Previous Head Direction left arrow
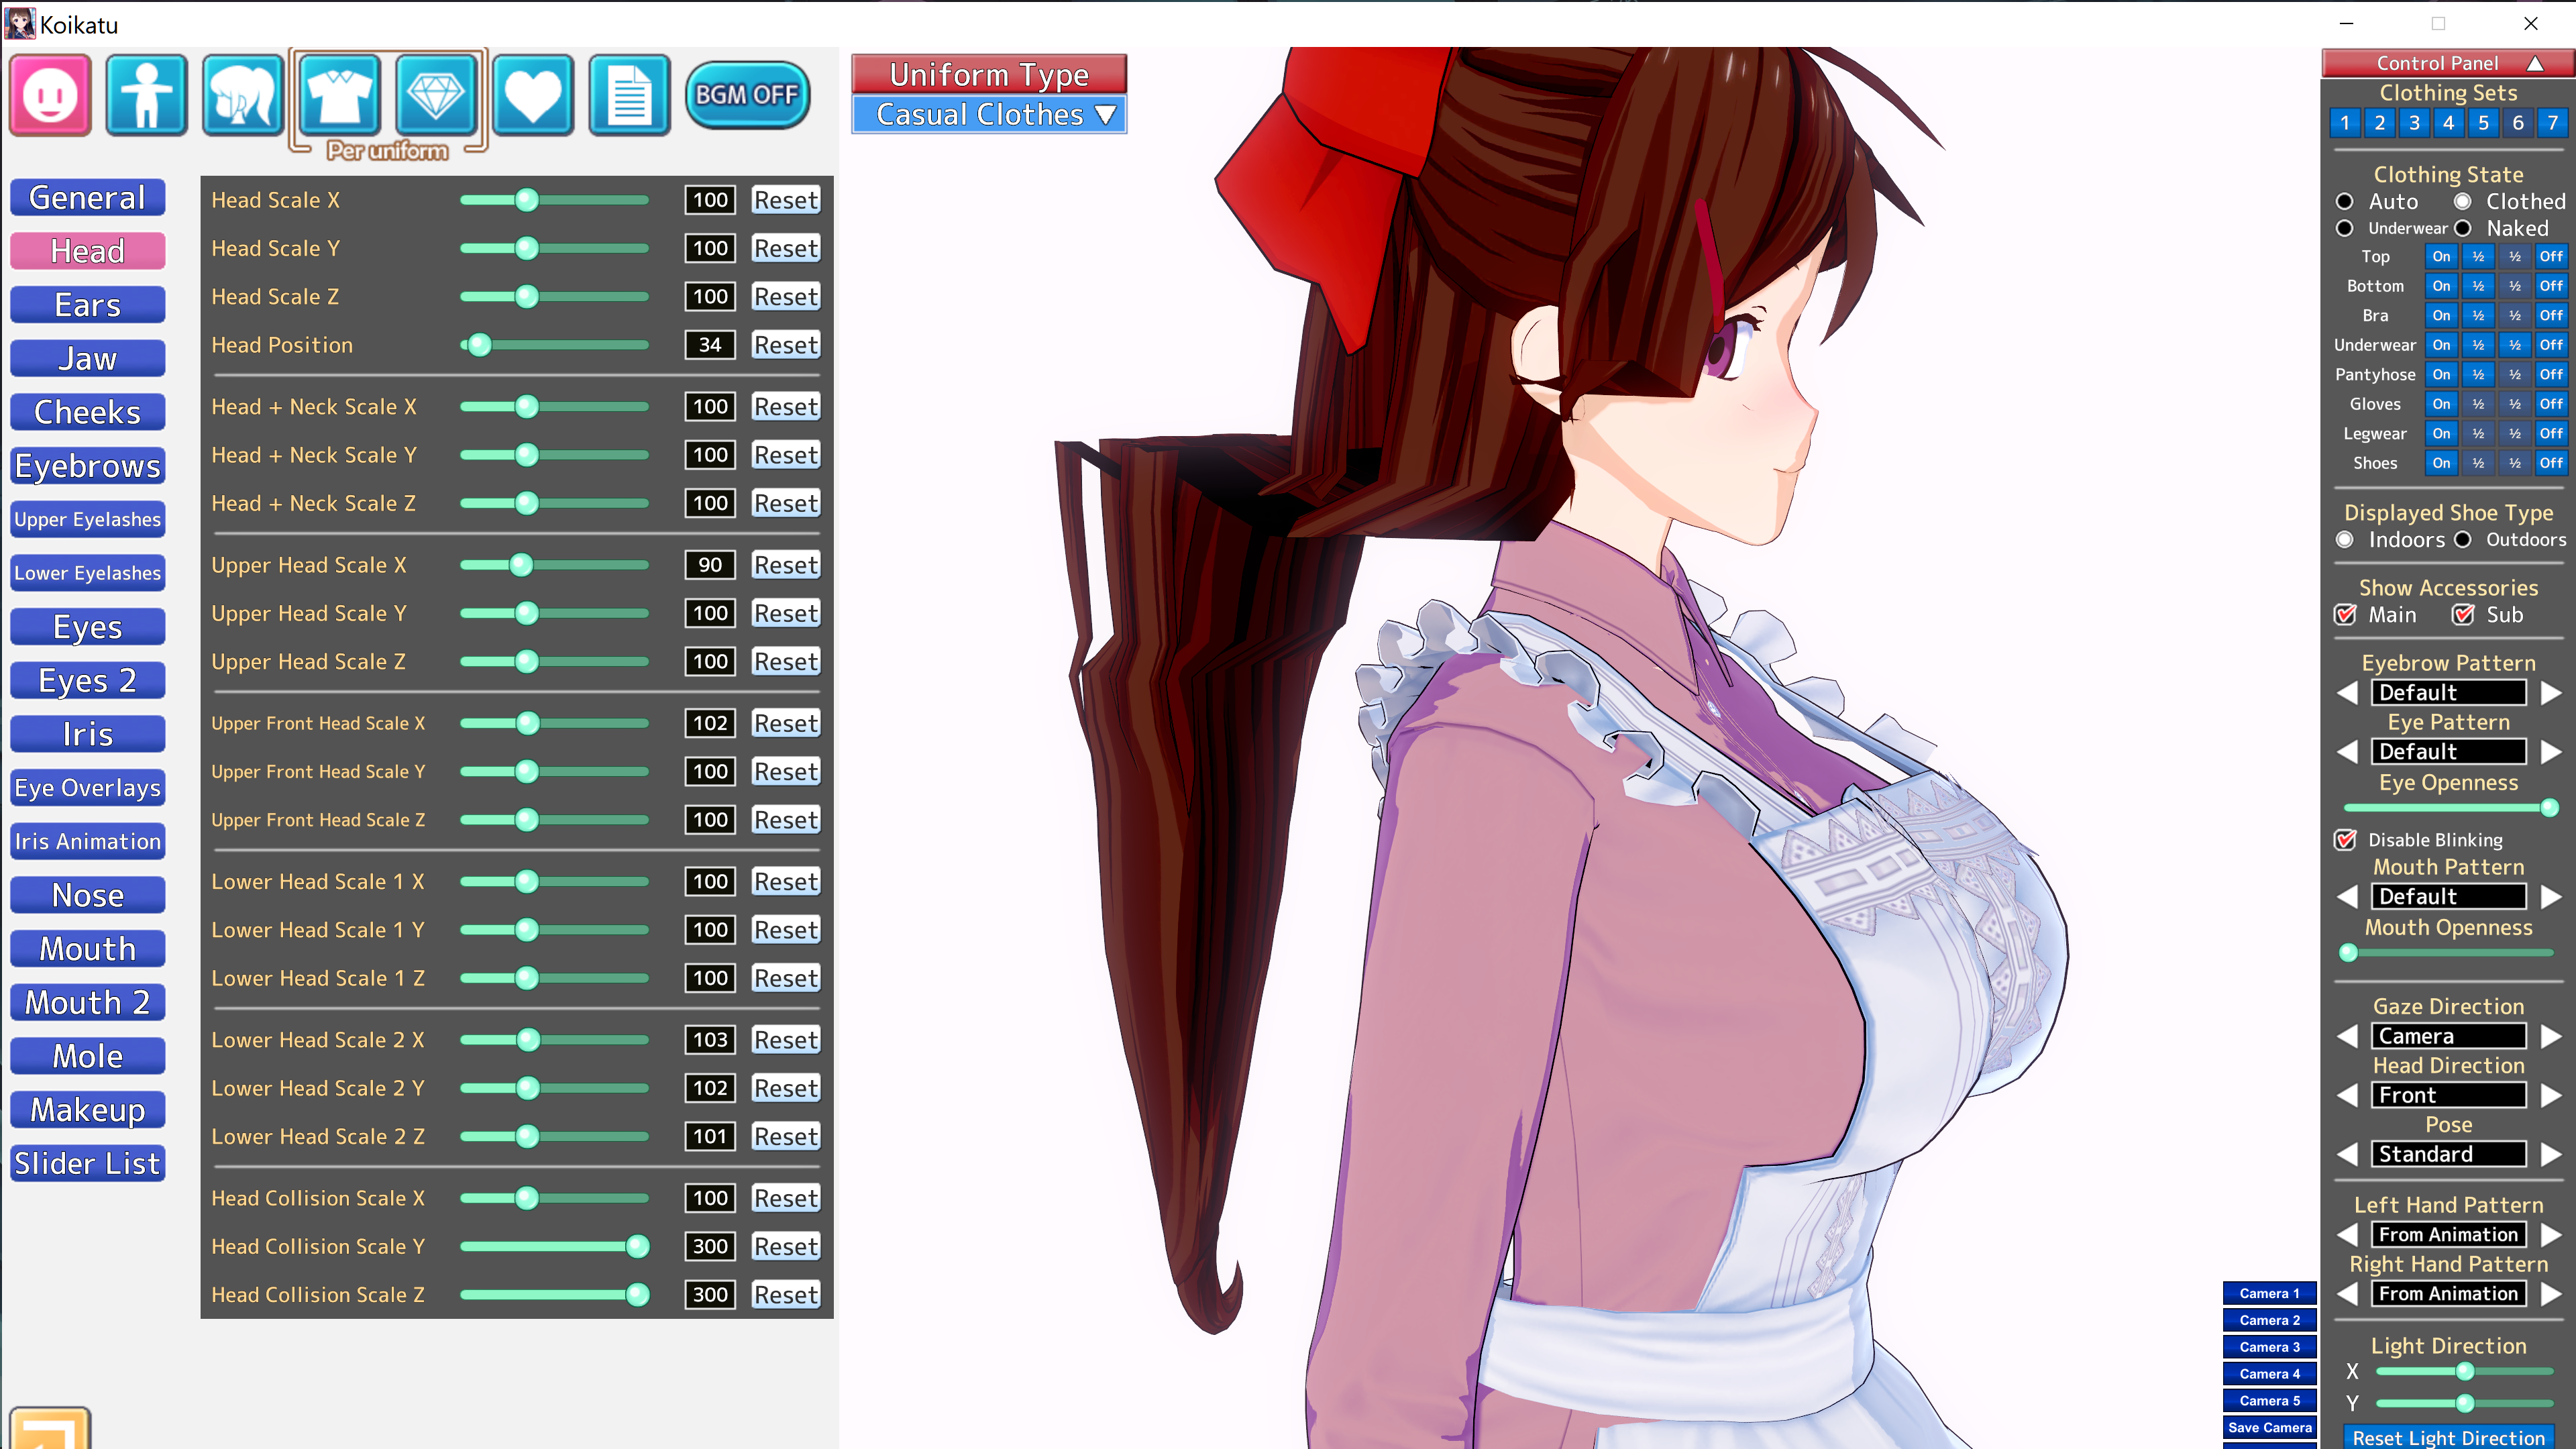2576x1449 pixels. (2347, 1095)
